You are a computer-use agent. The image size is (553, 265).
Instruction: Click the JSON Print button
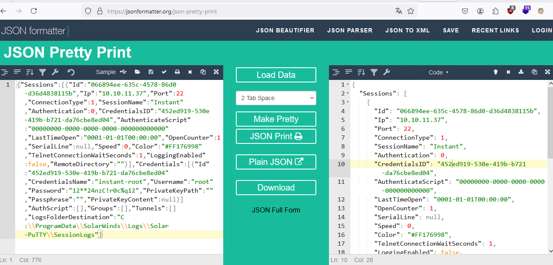pyautogui.click(x=276, y=136)
